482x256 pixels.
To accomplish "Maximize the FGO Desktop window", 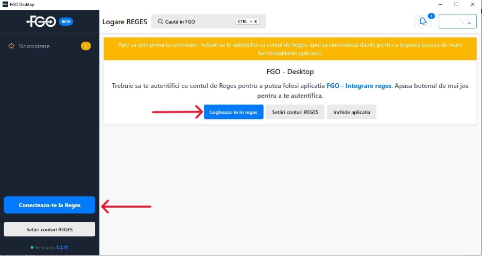I will coord(456,4).
